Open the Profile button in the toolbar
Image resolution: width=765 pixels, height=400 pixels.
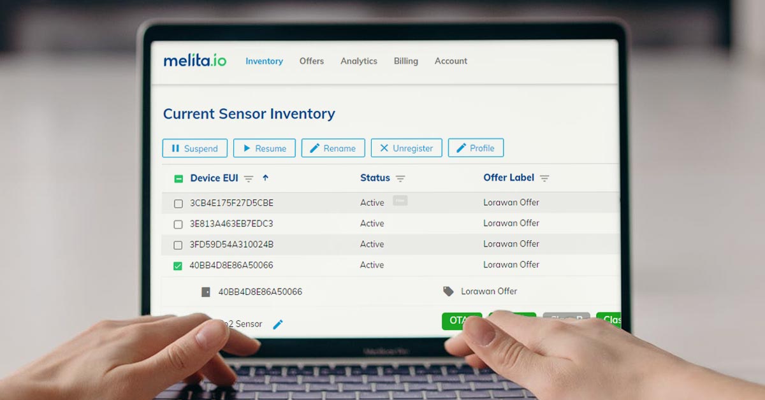pos(476,148)
